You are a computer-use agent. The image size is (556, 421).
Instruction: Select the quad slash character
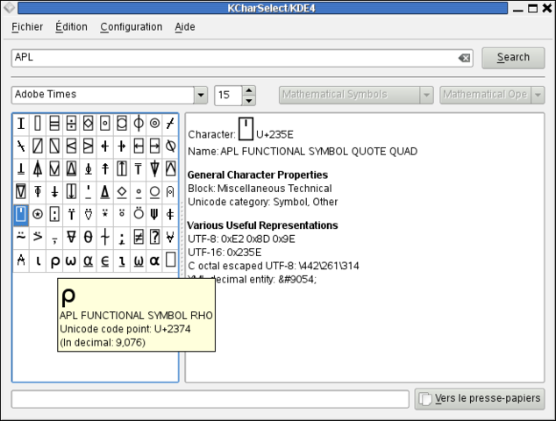click(38, 146)
